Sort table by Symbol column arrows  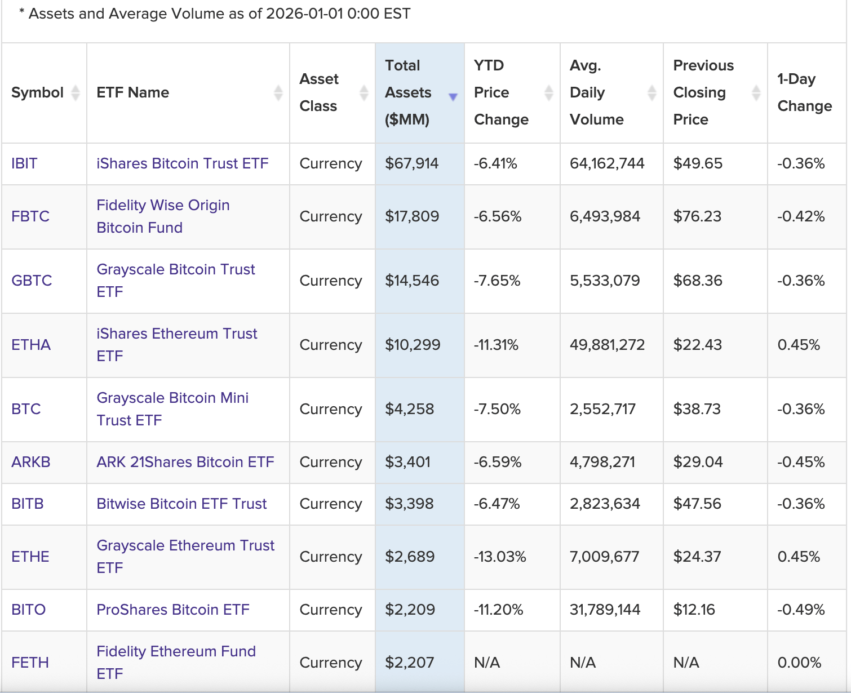click(x=76, y=93)
